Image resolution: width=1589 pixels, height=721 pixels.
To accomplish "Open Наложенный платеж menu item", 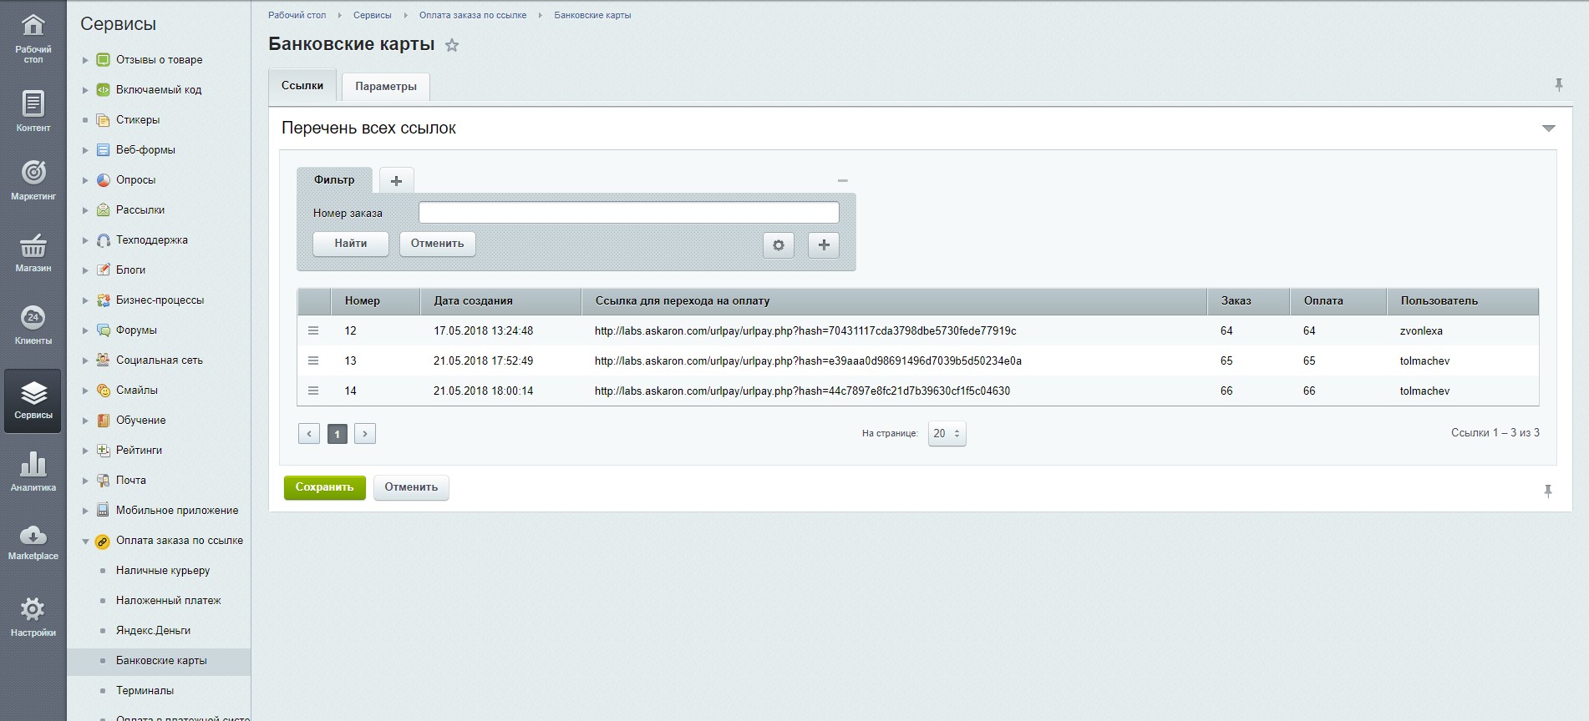I will coord(169,600).
